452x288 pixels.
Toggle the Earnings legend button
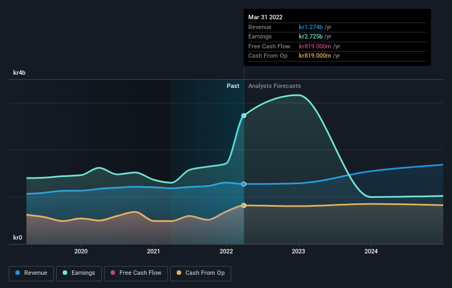pos(79,273)
